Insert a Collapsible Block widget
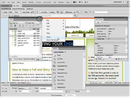This screenshot has height=98, width=131. coord(62,66)
